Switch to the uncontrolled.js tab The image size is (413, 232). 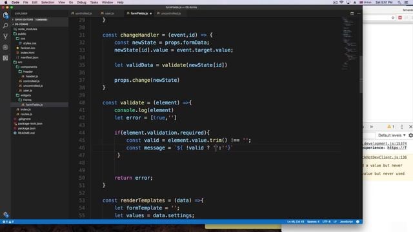point(170,14)
